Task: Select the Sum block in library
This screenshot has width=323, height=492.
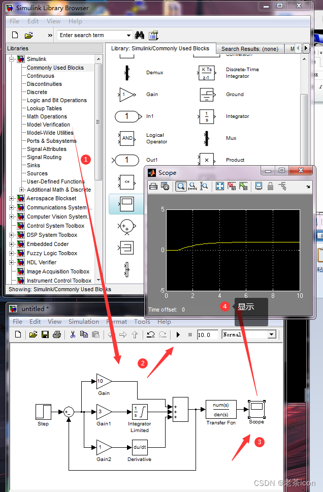Action: point(127,226)
